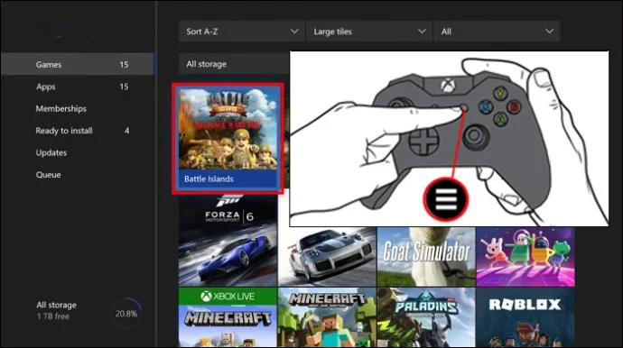Click the Ready to install count 4

click(x=126, y=131)
